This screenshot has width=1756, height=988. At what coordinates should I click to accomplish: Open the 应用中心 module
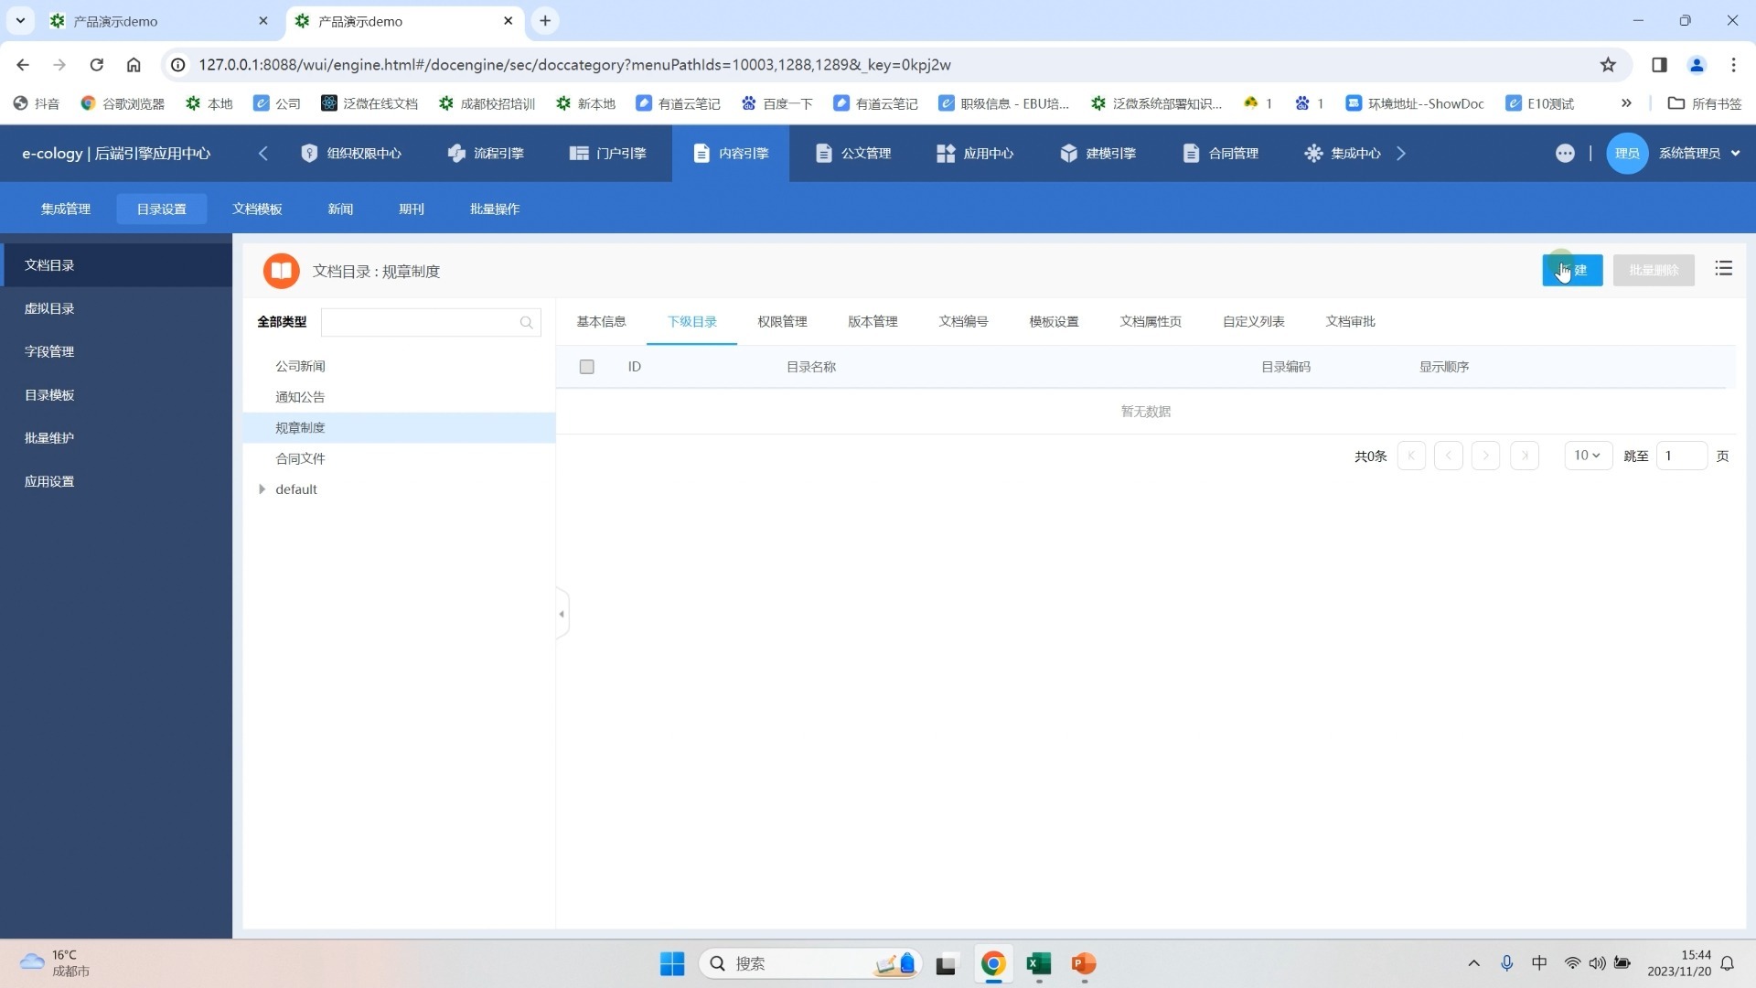(975, 154)
